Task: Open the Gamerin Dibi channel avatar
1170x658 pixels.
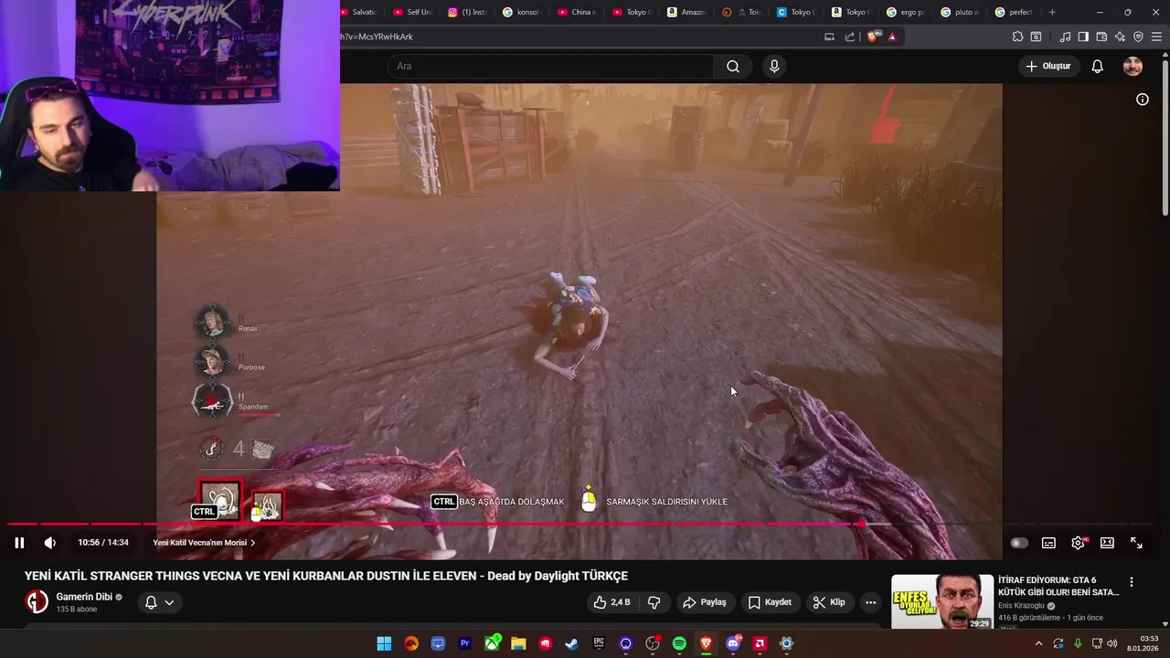Action: [37, 601]
